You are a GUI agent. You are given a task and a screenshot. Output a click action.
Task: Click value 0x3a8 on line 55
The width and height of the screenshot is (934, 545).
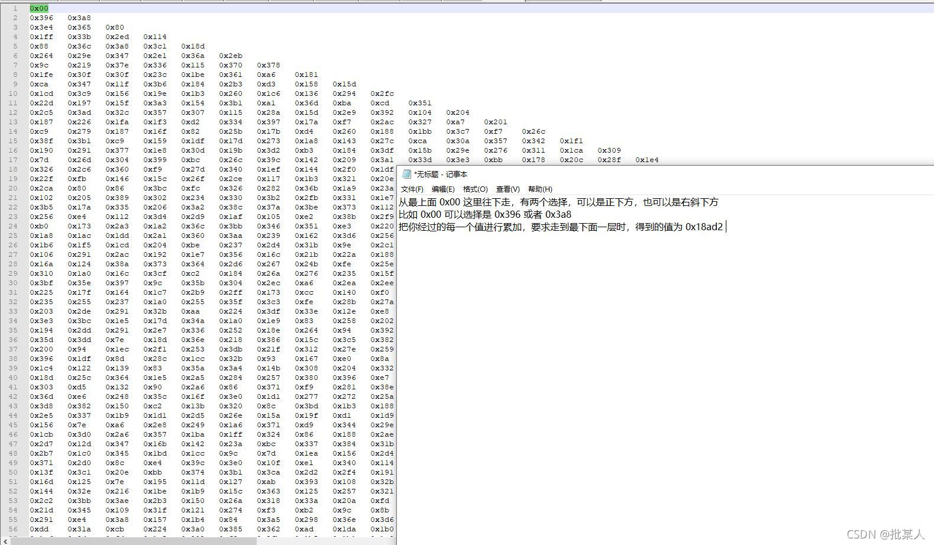(117, 520)
